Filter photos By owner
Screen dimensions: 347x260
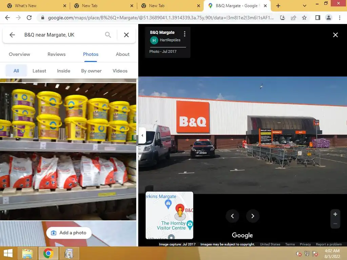coord(91,71)
